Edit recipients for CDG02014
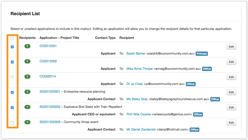The height and width of the screenshot is (140, 248). (x=231, y=77)
